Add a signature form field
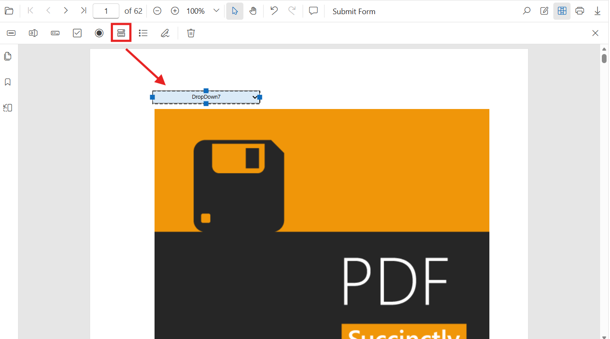 coord(165,33)
